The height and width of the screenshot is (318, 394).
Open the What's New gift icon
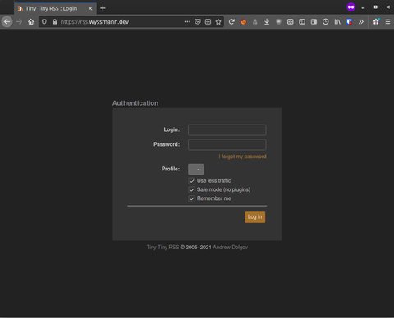click(376, 21)
